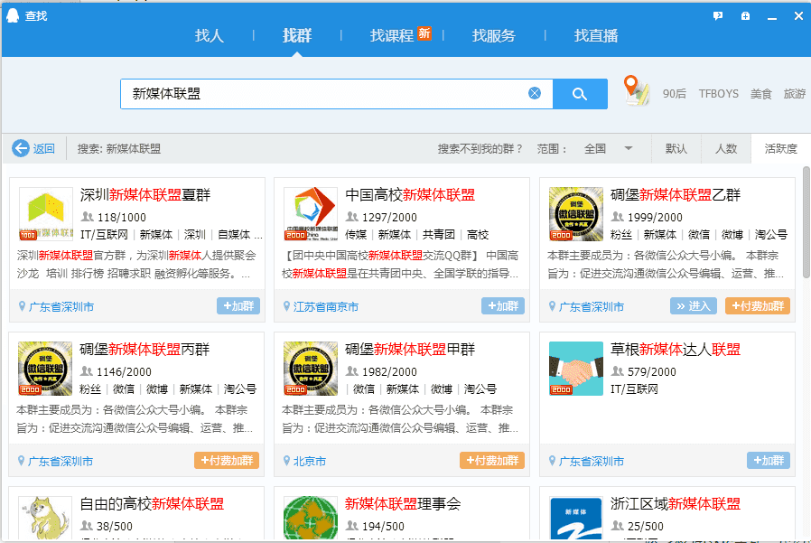Screen dimensions: 811x543
Task: Join the 深圳新媒体联盟夏群 with 加群
Action: [238, 306]
